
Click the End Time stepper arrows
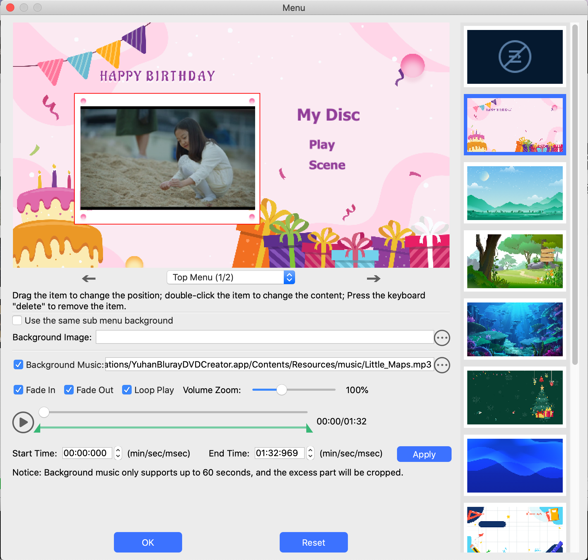(x=310, y=453)
